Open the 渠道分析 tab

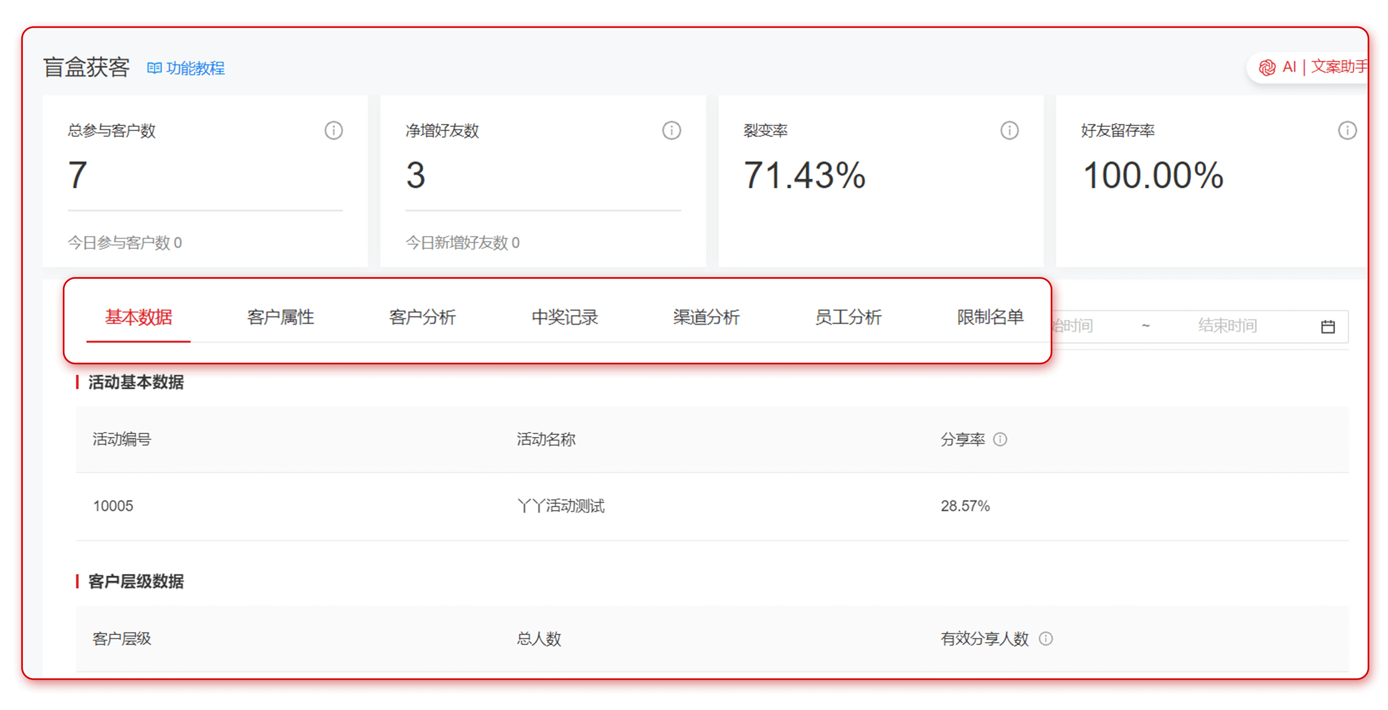[x=706, y=317]
